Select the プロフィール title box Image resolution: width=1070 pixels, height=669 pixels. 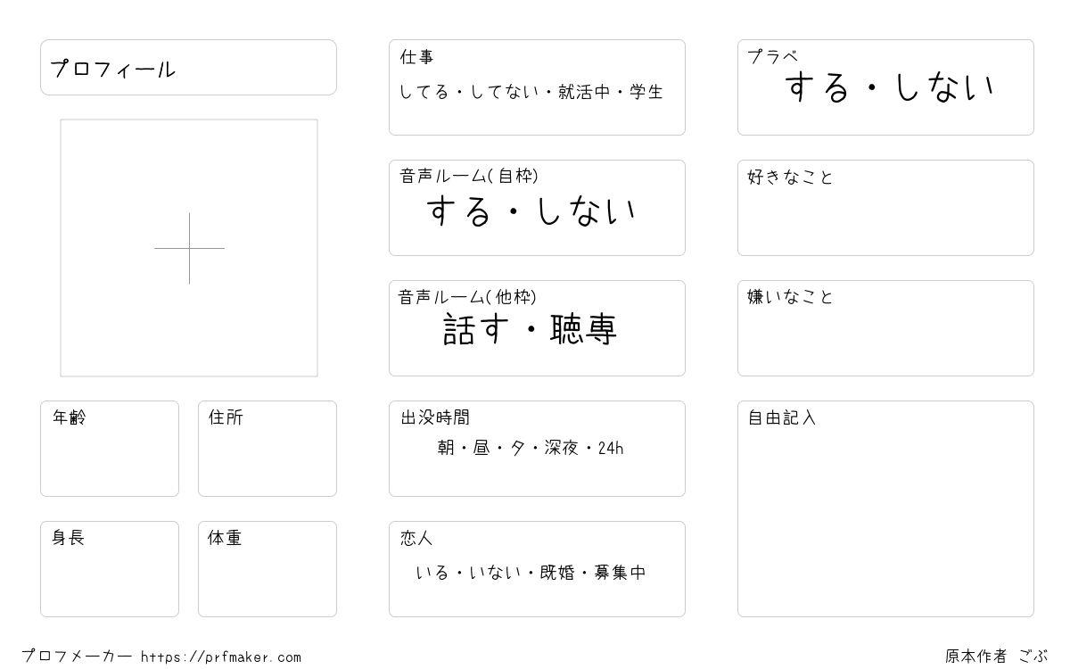188,67
